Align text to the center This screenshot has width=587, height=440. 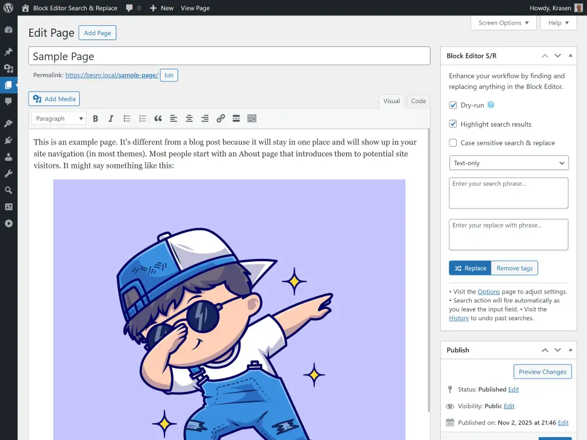[189, 119]
